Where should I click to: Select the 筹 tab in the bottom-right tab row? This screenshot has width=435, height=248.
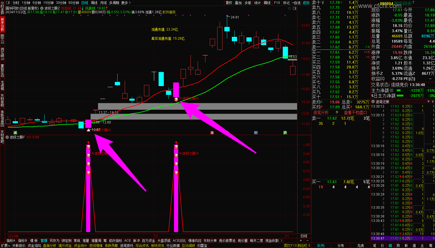pyautogui.click(x=431, y=246)
